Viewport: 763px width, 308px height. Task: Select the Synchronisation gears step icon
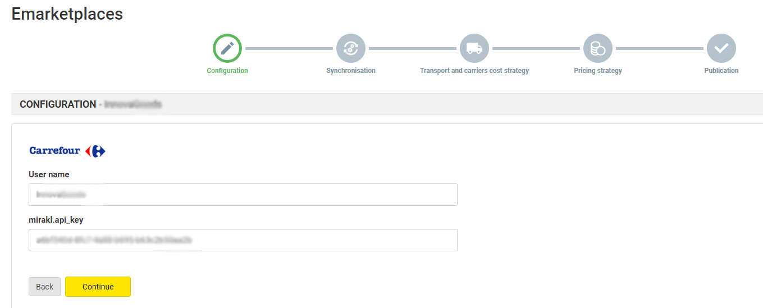click(x=351, y=49)
